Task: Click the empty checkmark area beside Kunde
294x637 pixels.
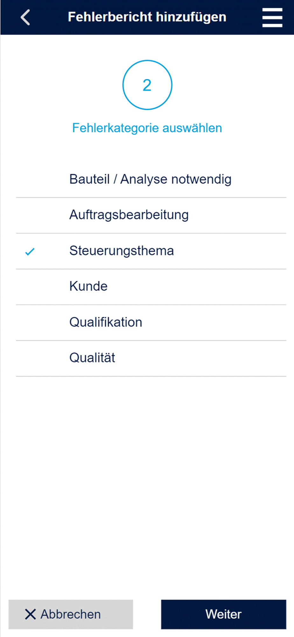Action: click(x=30, y=287)
